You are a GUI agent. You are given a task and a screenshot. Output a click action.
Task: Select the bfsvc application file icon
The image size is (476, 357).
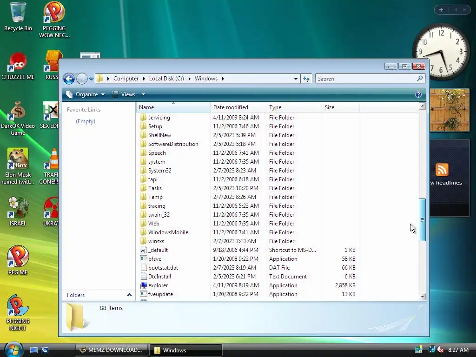(143, 258)
